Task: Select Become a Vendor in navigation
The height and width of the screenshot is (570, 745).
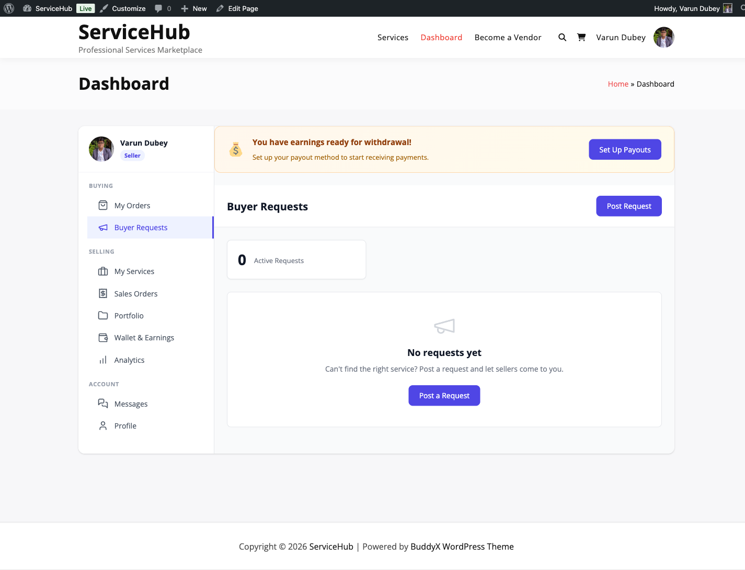Action: (x=508, y=37)
